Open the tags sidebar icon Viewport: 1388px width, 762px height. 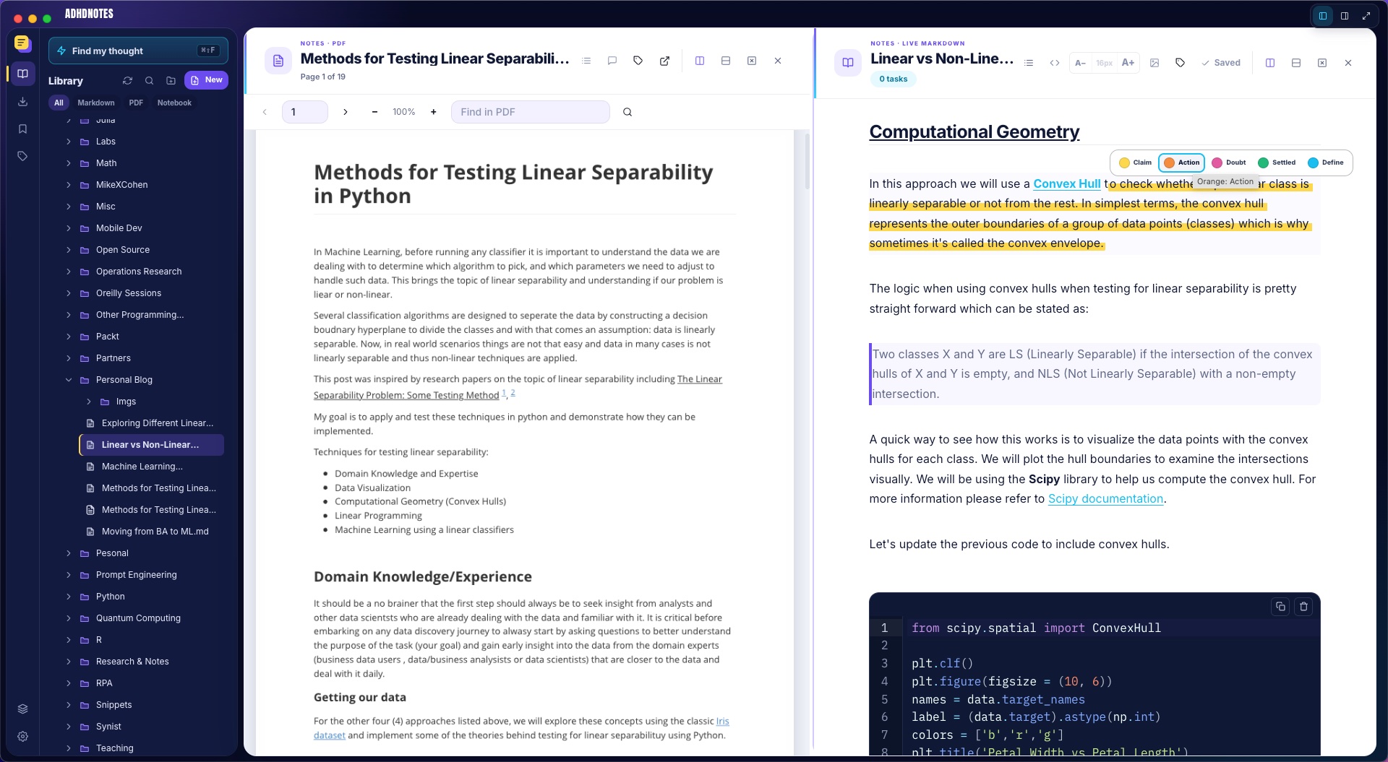22,156
